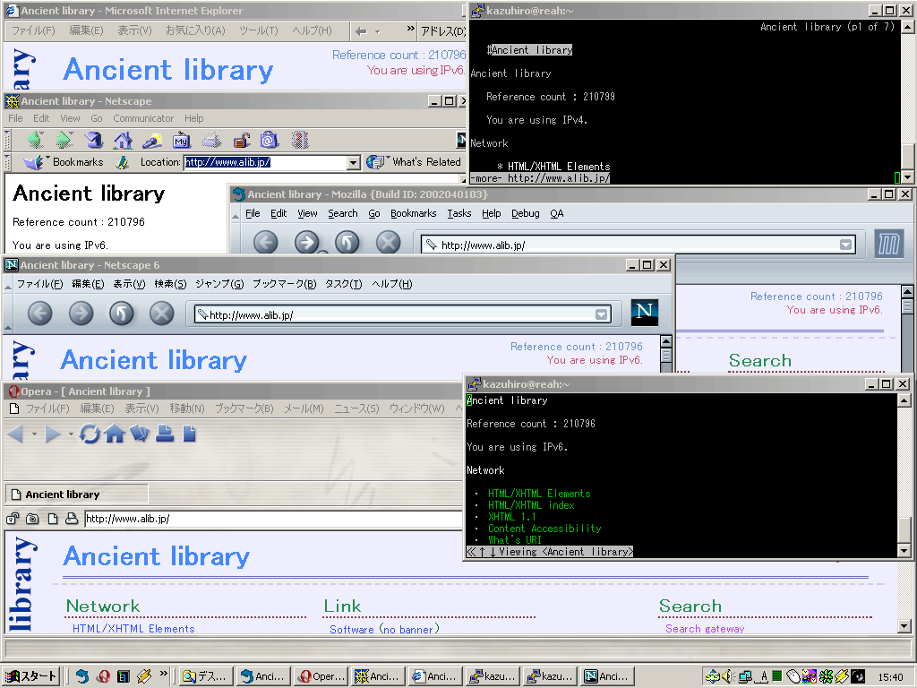
Task: Open Opera Back history dropdown arrow
Action: [x=34, y=434]
